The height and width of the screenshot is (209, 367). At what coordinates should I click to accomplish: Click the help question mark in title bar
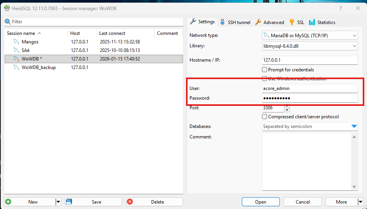(341, 8)
